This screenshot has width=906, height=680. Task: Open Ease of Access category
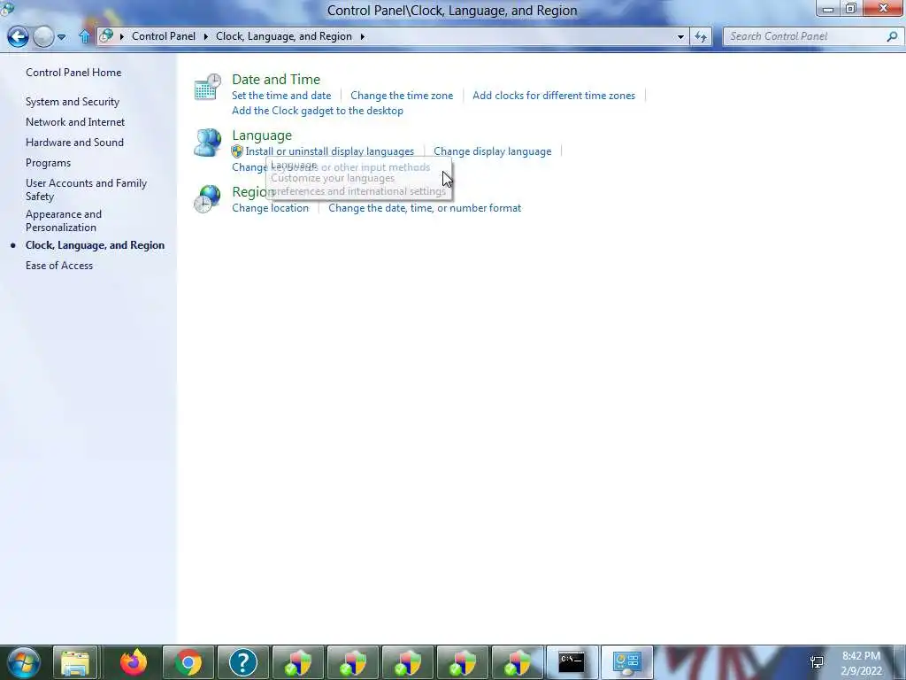coord(59,266)
